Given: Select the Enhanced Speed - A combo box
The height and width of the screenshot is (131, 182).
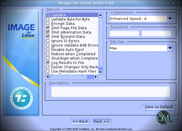Looking at the screenshot, I should 141,19.
